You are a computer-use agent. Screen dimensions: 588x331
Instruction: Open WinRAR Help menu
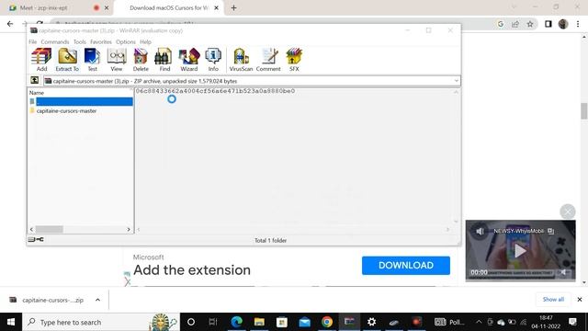(x=145, y=41)
